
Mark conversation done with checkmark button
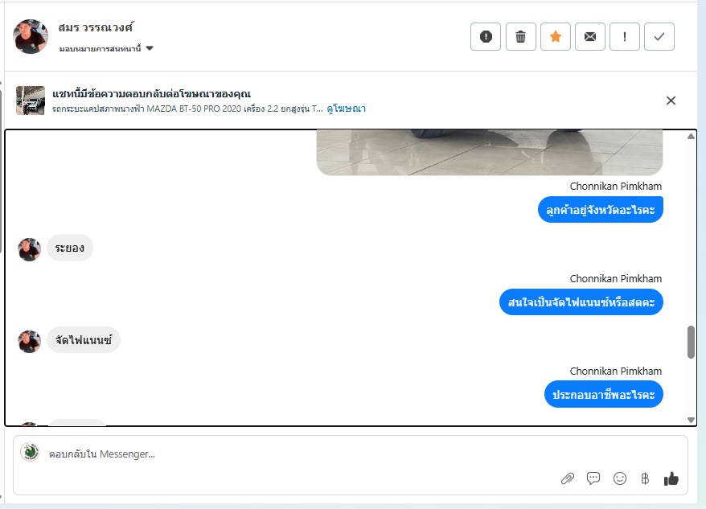[x=659, y=36]
